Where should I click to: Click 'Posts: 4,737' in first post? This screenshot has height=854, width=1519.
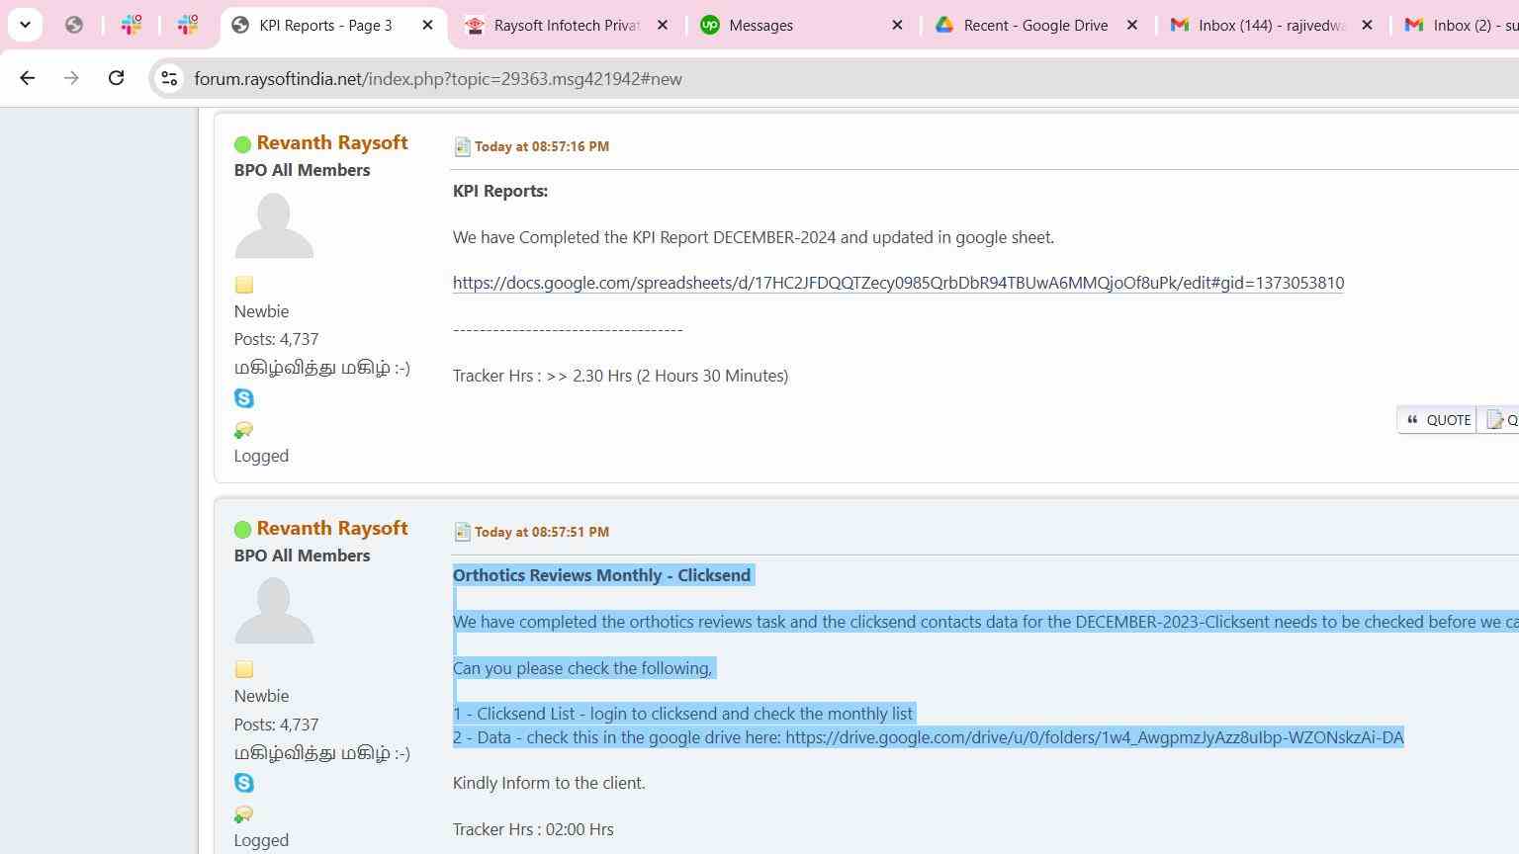coord(276,339)
